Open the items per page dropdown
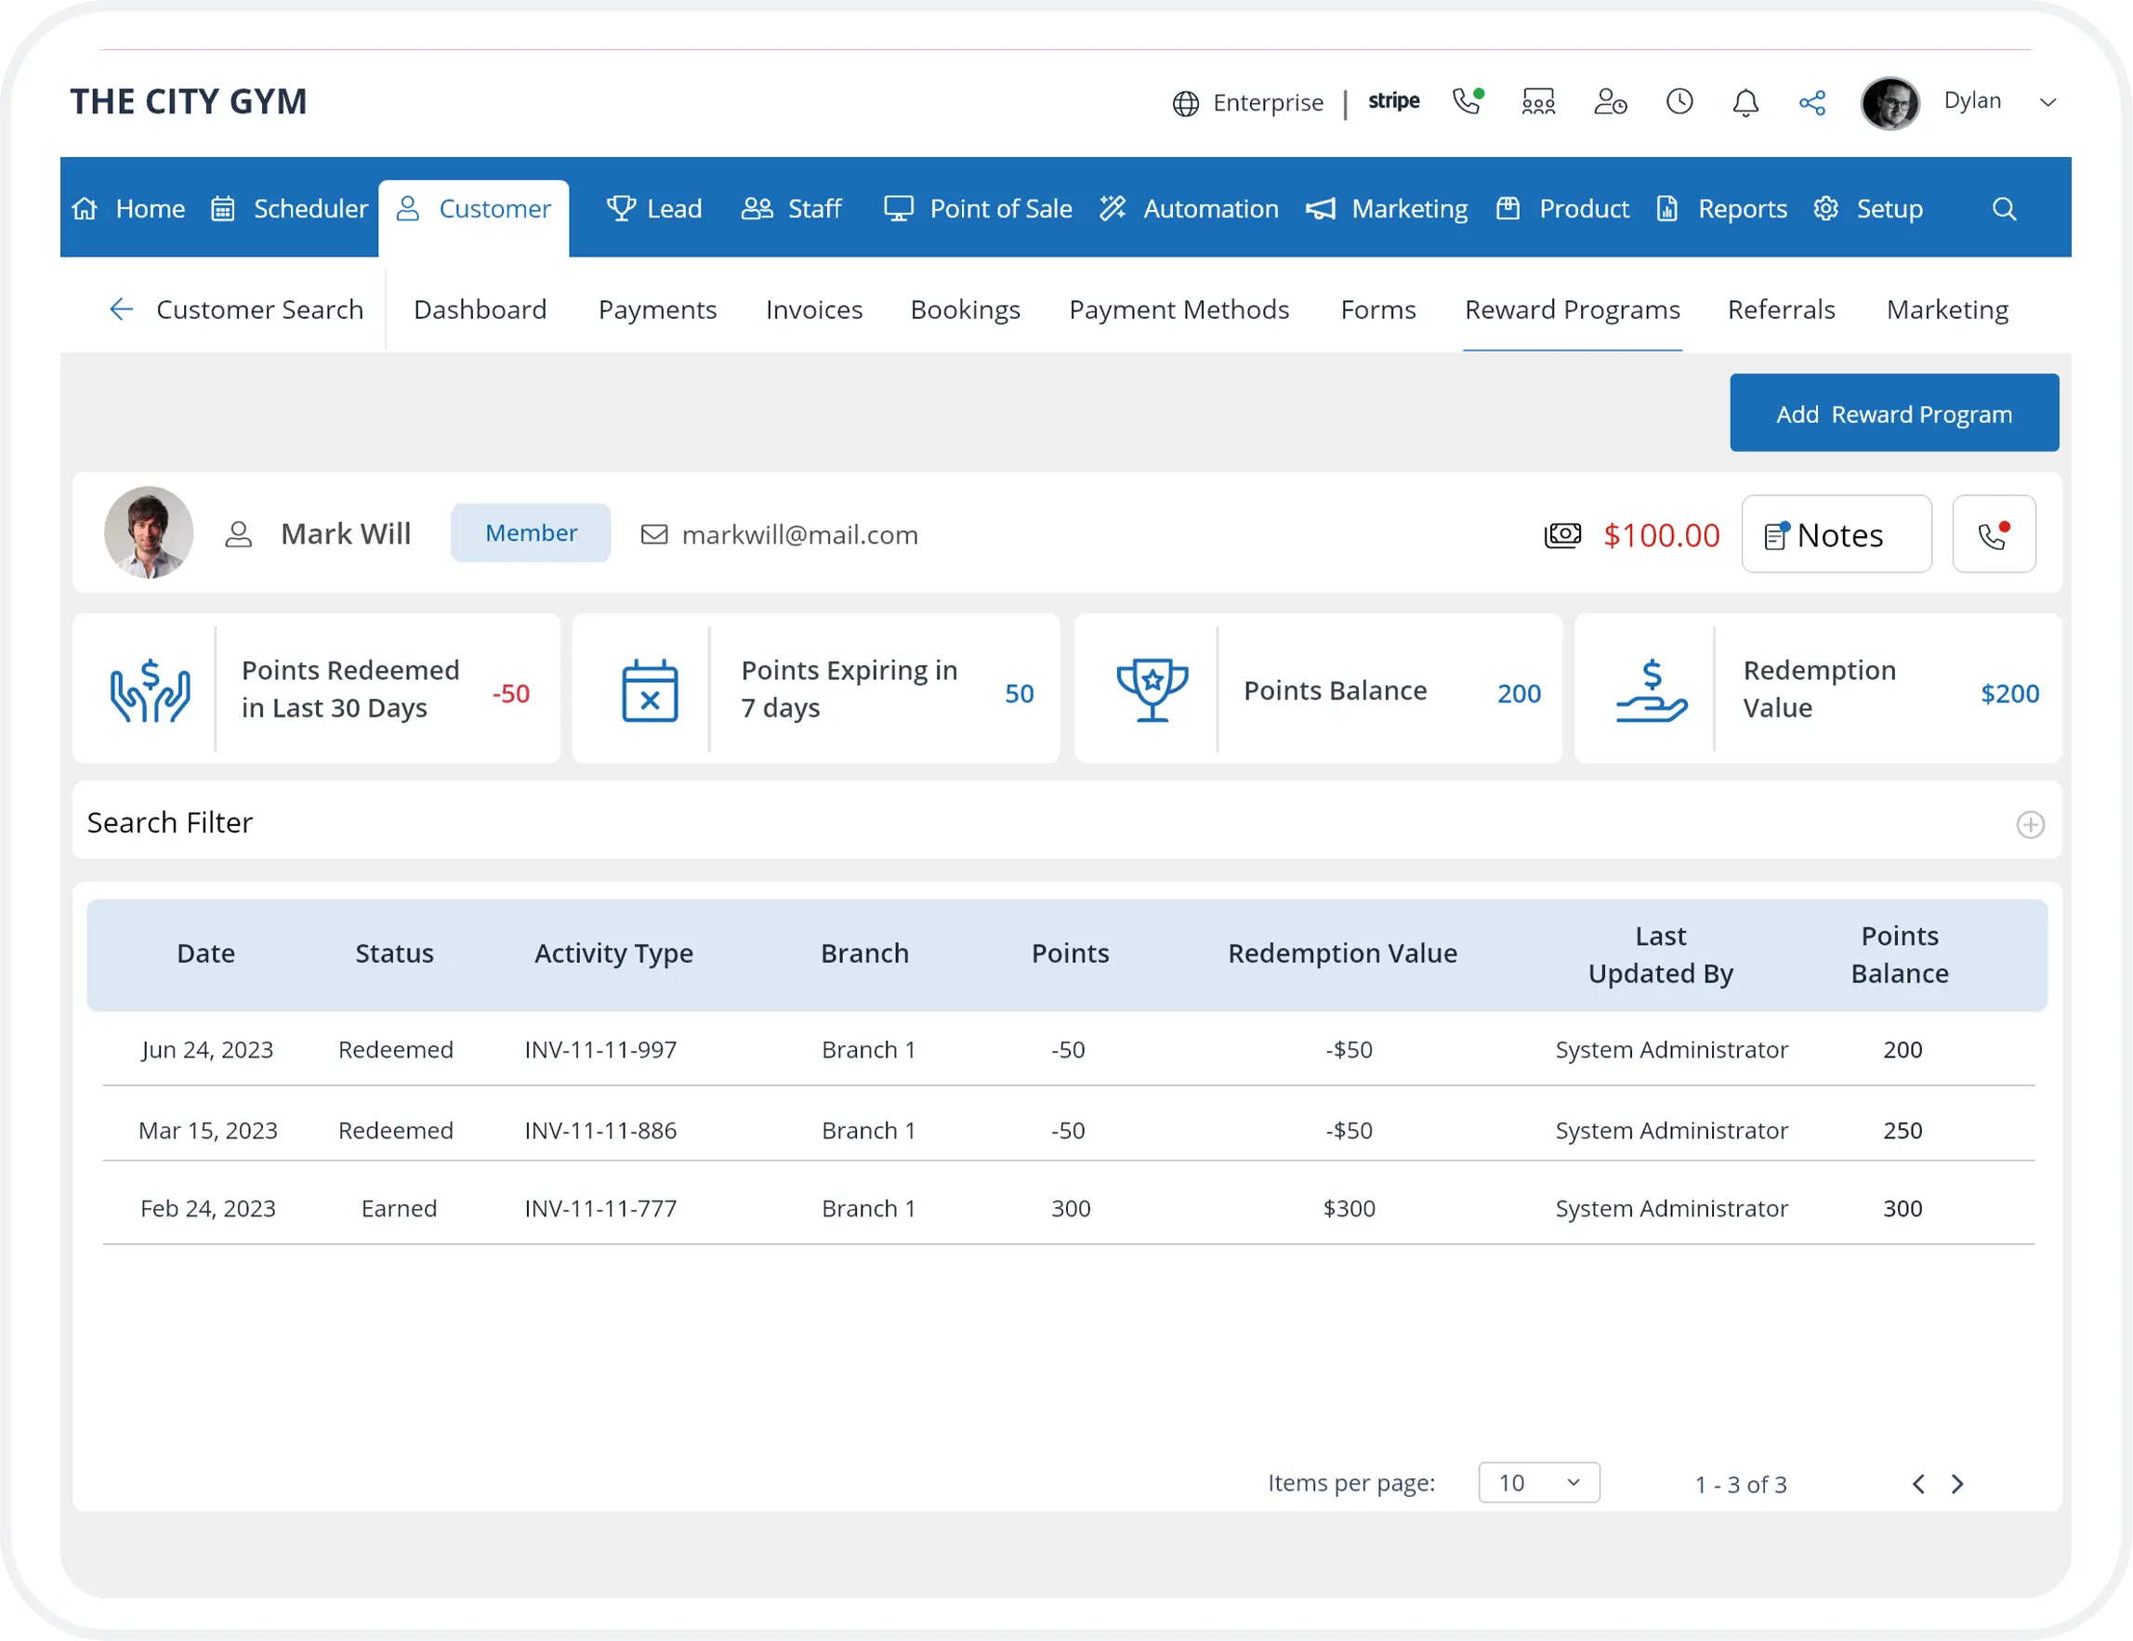Image resolution: width=2133 pixels, height=1641 pixels. tap(1539, 1483)
